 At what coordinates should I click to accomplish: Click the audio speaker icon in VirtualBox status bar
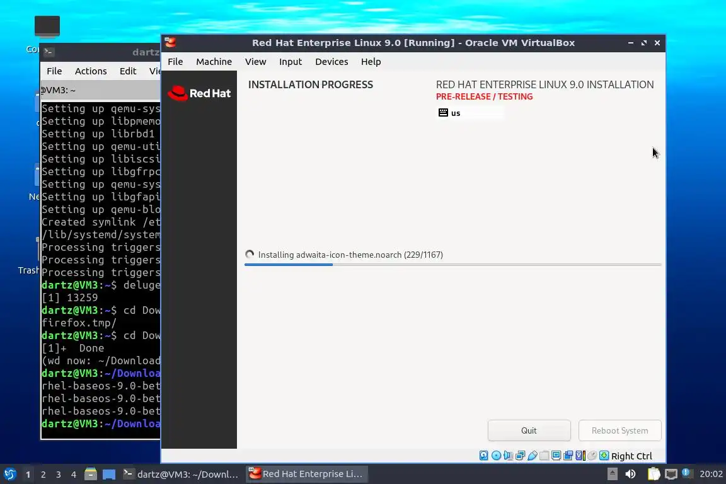(x=508, y=456)
